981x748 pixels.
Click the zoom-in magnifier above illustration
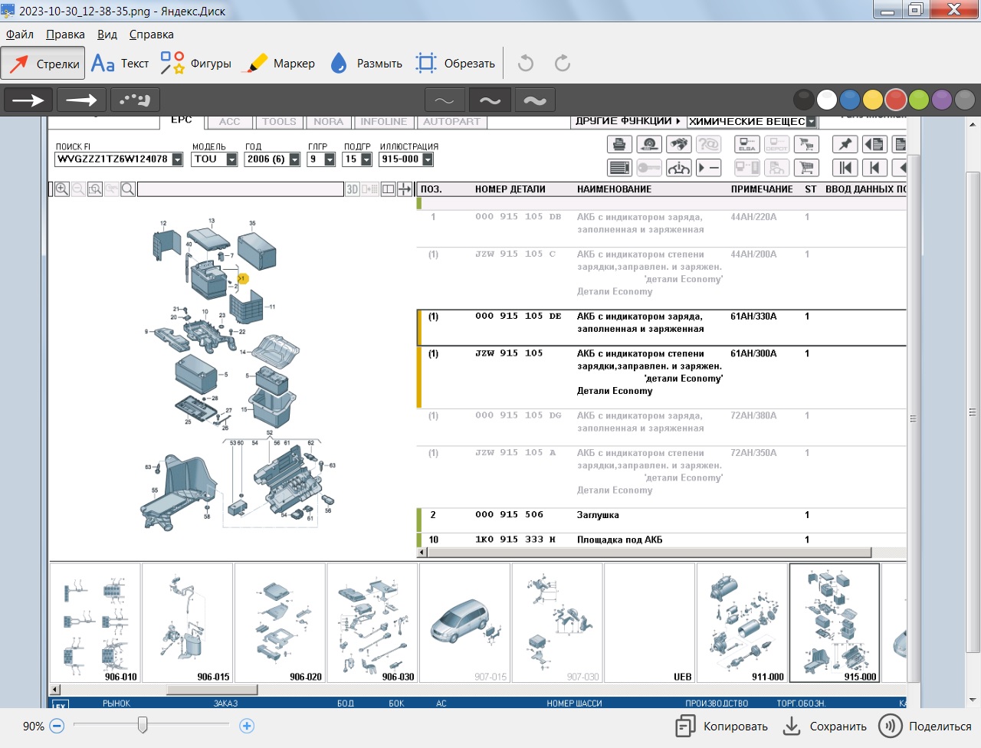tap(62, 189)
